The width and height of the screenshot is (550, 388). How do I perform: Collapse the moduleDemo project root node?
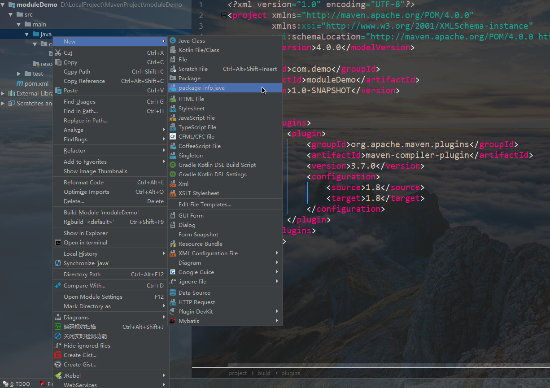4,4
